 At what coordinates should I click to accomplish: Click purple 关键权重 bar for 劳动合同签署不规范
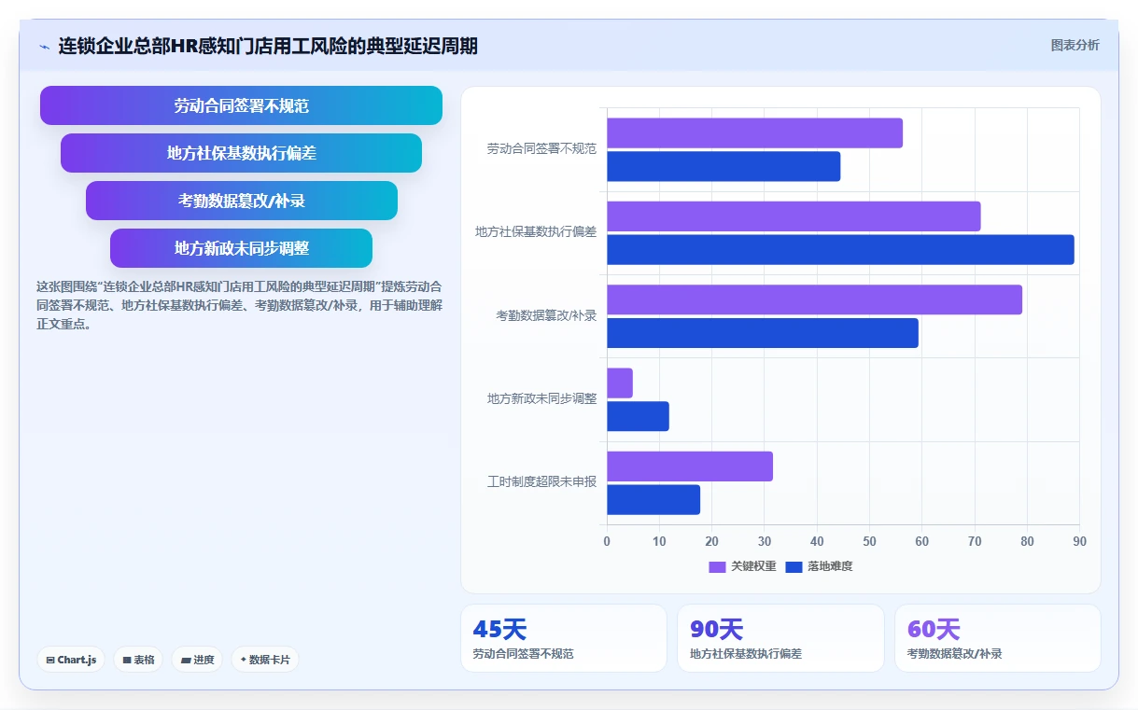tap(754, 132)
